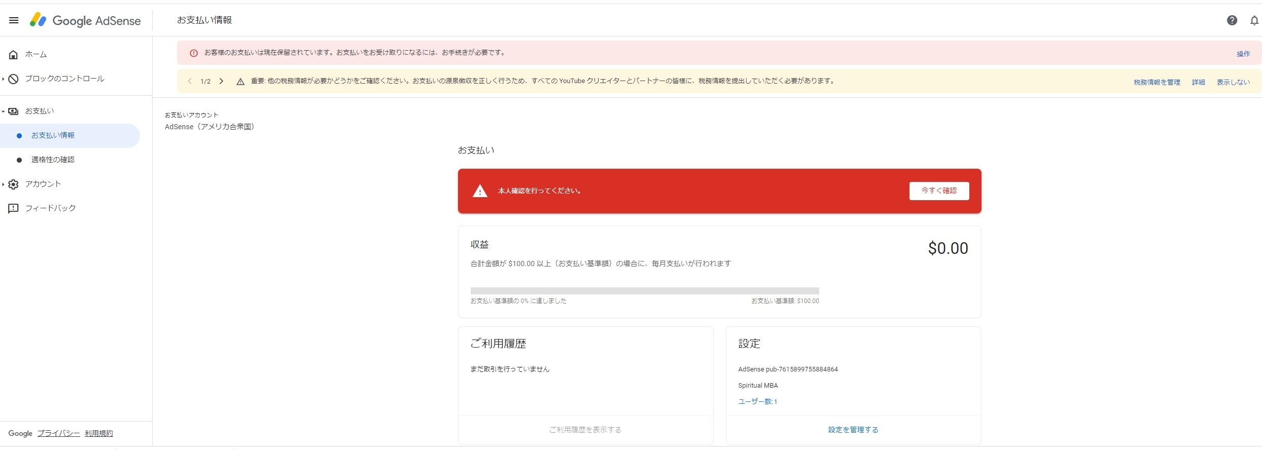Click the Google AdSense logo

click(x=85, y=20)
